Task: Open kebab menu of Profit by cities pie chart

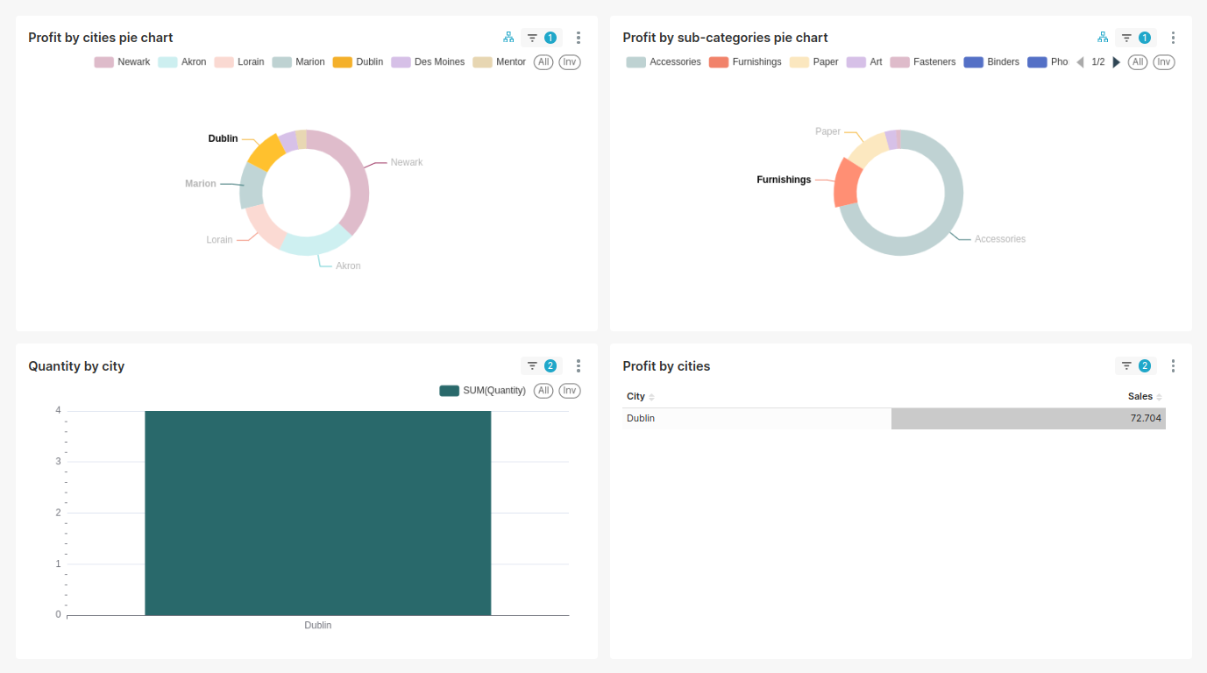Action: (579, 38)
